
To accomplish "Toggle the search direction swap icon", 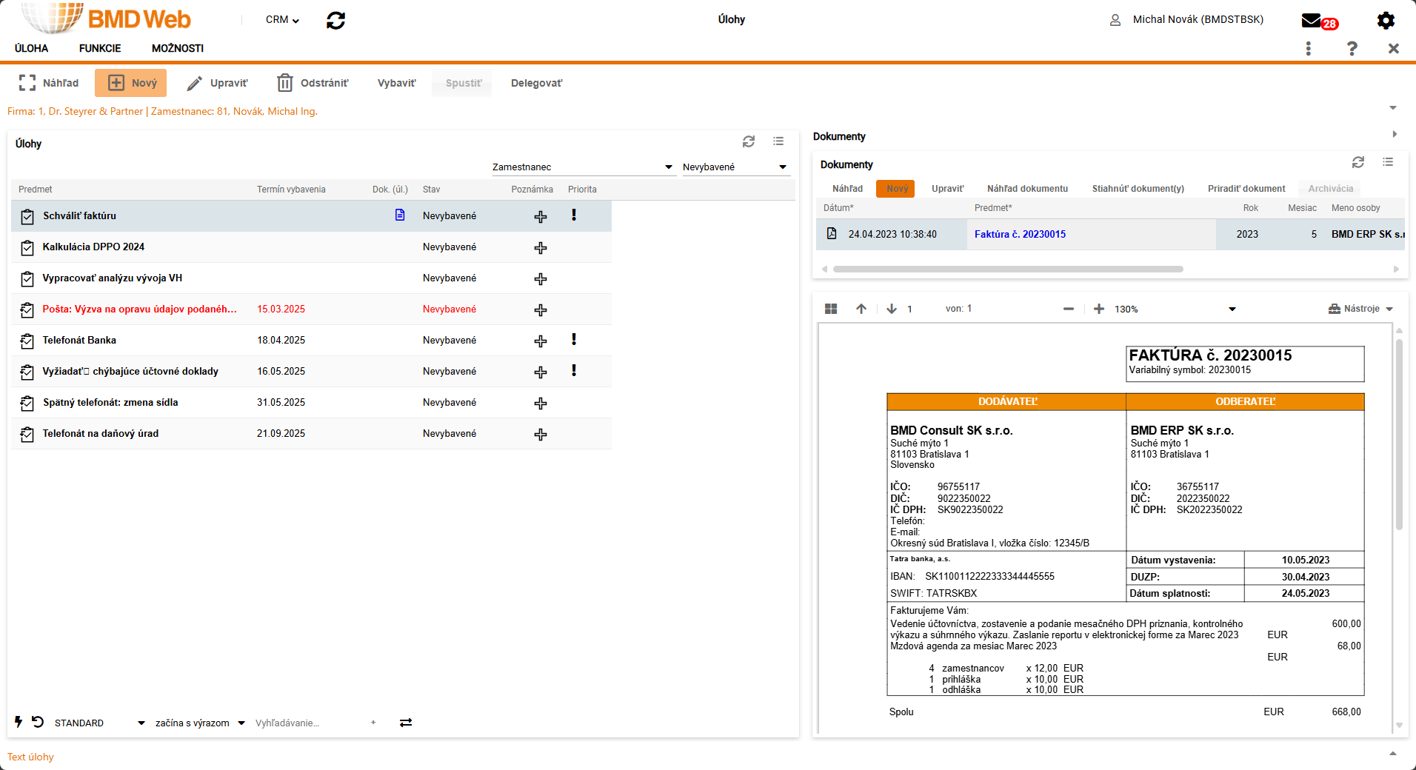I will point(406,723).
